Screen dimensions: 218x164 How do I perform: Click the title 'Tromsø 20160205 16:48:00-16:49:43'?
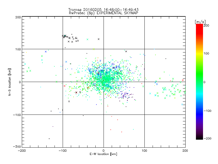click(x=103, y=10)
